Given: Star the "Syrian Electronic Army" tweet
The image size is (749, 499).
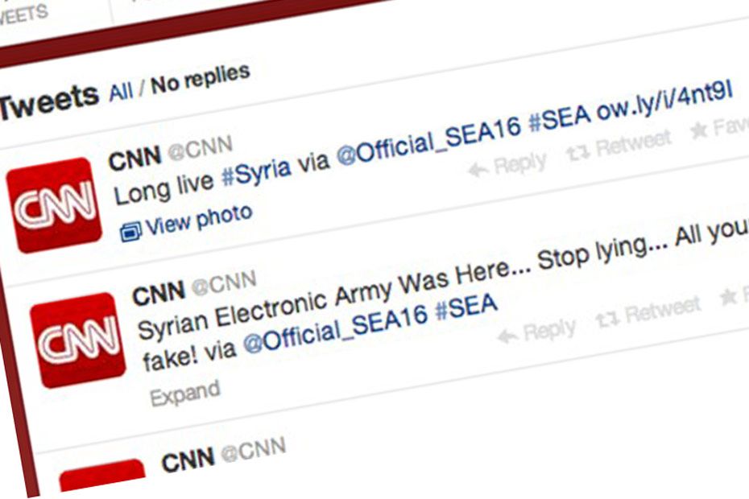Looking at the screenshot, I should pyautogui.click(x=728, y=298).
